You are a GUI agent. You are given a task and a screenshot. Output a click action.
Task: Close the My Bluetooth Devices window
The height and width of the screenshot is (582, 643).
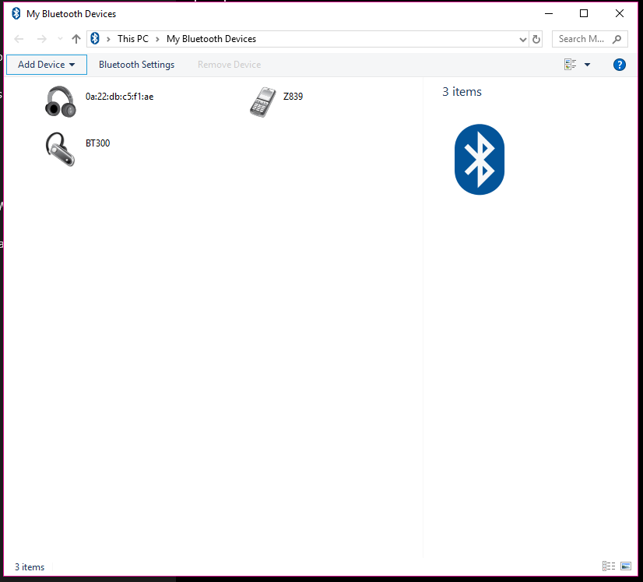(x=620, y=13)
